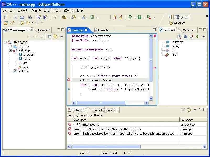The width and height of the screenshot is (210, 157).
Task: Collapse the simple_cpp project node
Action: coord(5,42)
